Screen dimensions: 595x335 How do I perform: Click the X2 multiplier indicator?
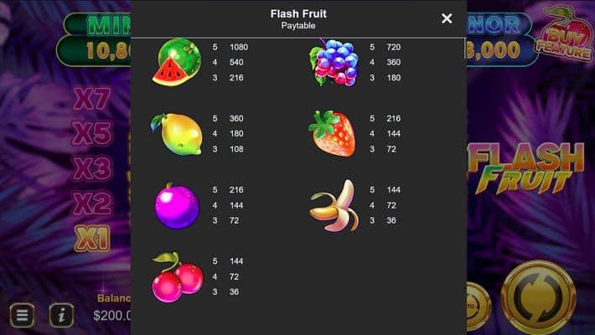[x=92, y=203]
